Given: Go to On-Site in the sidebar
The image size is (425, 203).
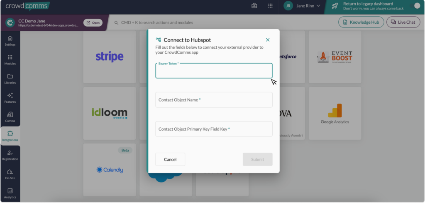Looking at the screenshot, I should (10, 174).
